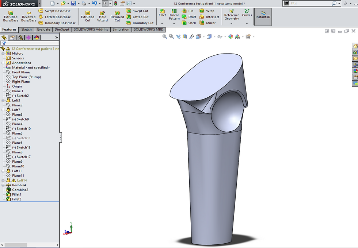The width and height of the screenshot is (358, 248).
Task: Select the Revolved Boss/Base tool
Action: click(29, 16)
